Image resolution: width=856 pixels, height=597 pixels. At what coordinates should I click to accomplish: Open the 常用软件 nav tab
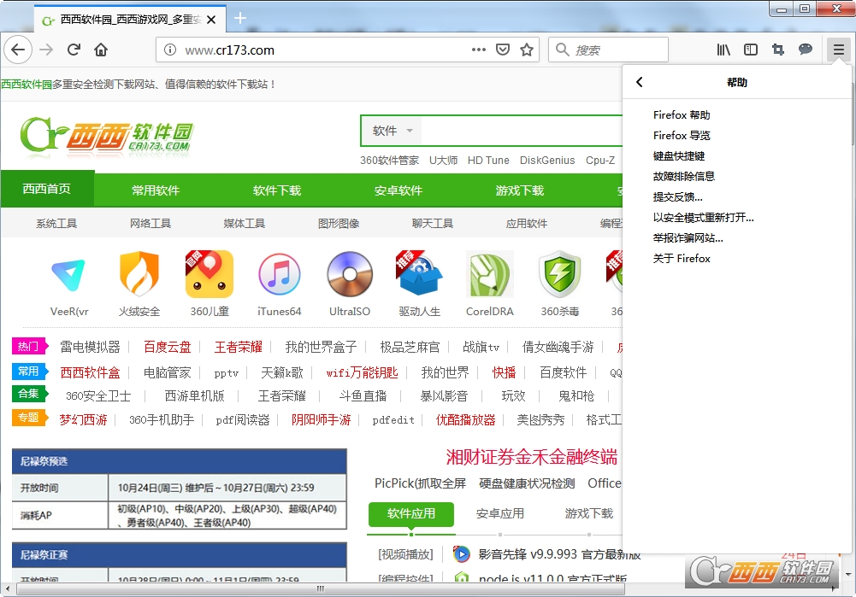(x=156, y=190)
